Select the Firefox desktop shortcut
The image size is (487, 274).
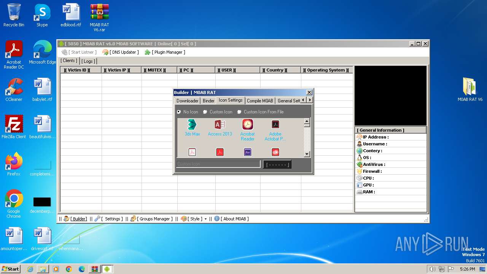[x=14, y=164]
